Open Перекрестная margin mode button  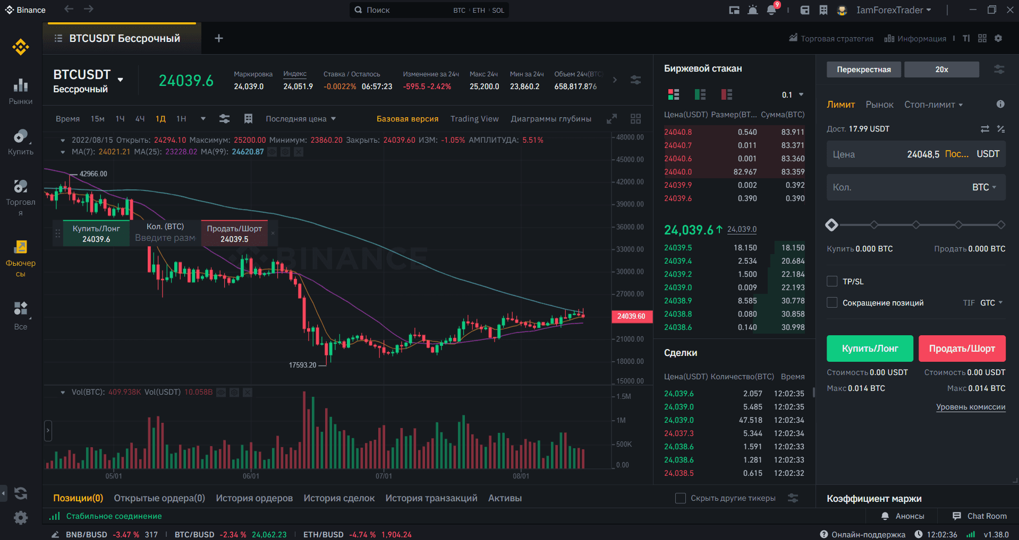click(x=864, y=69)
